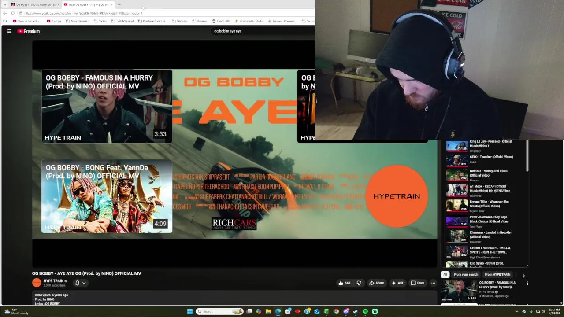
Task: Select the OG BOBBY - AYE AYE OG tab
Action: pyautogui.click(x=87, y=4)
